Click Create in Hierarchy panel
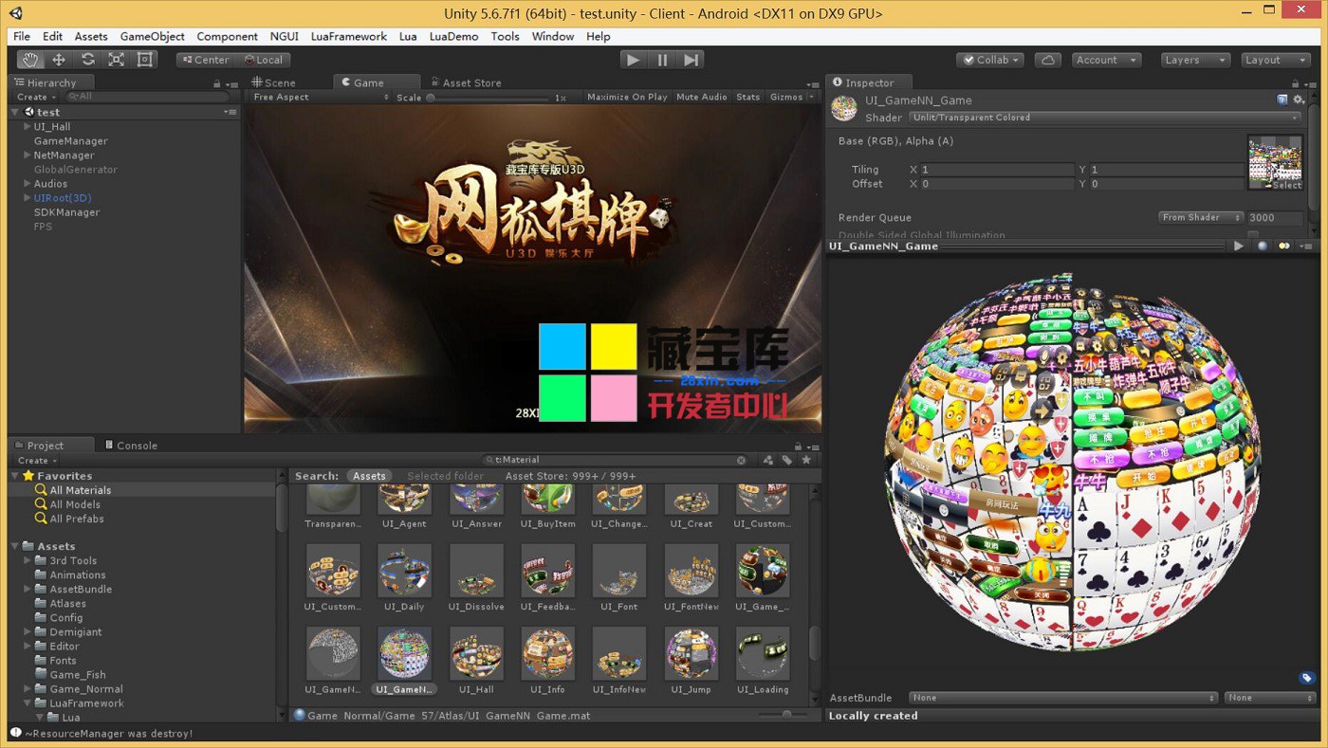Screen dimensions: 1328x748 pos(35,97)
